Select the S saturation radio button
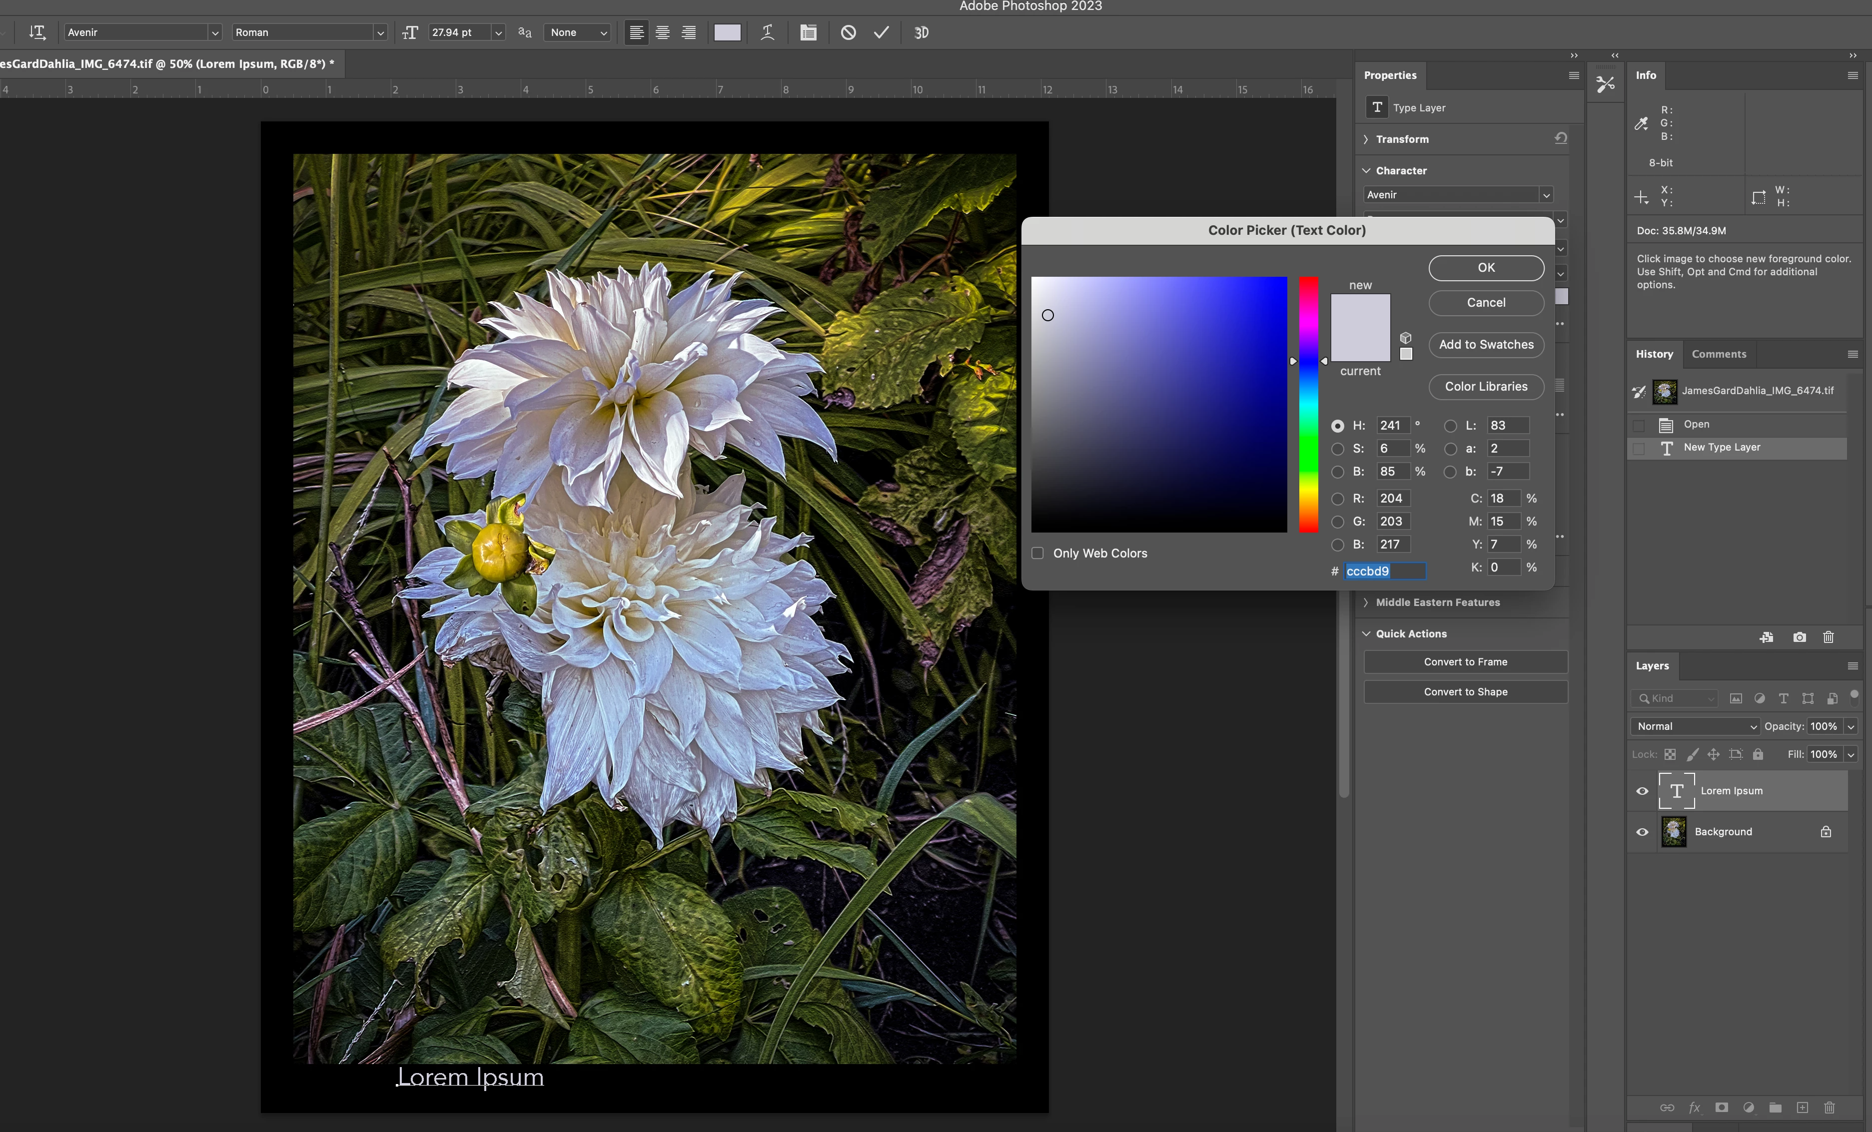Screen dimensions: 1872x1132 click(1337, 449)
